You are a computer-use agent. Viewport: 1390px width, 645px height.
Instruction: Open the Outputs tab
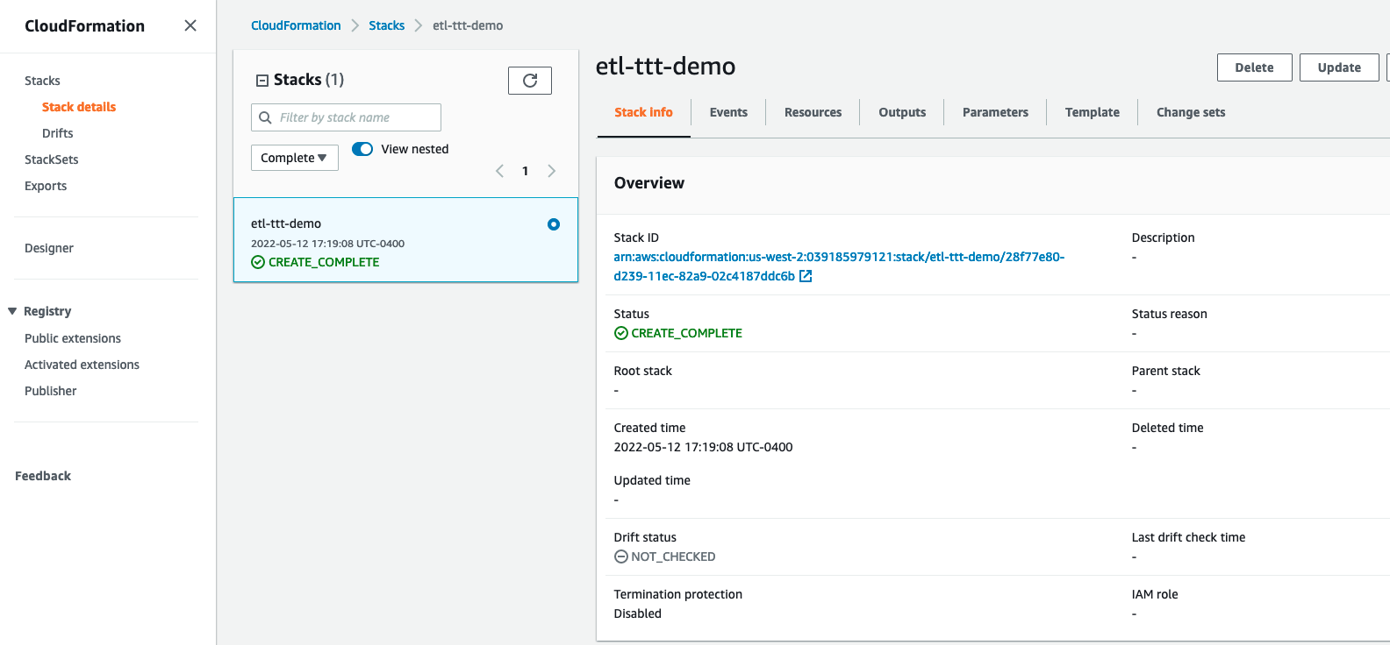pos(902,112)
